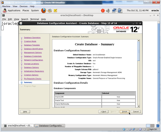Image resolution: width=161 pixels, height=132 pixels.
Task: Switch to oracle@localhost terminal in taskbar
Action: pos(18,126)
